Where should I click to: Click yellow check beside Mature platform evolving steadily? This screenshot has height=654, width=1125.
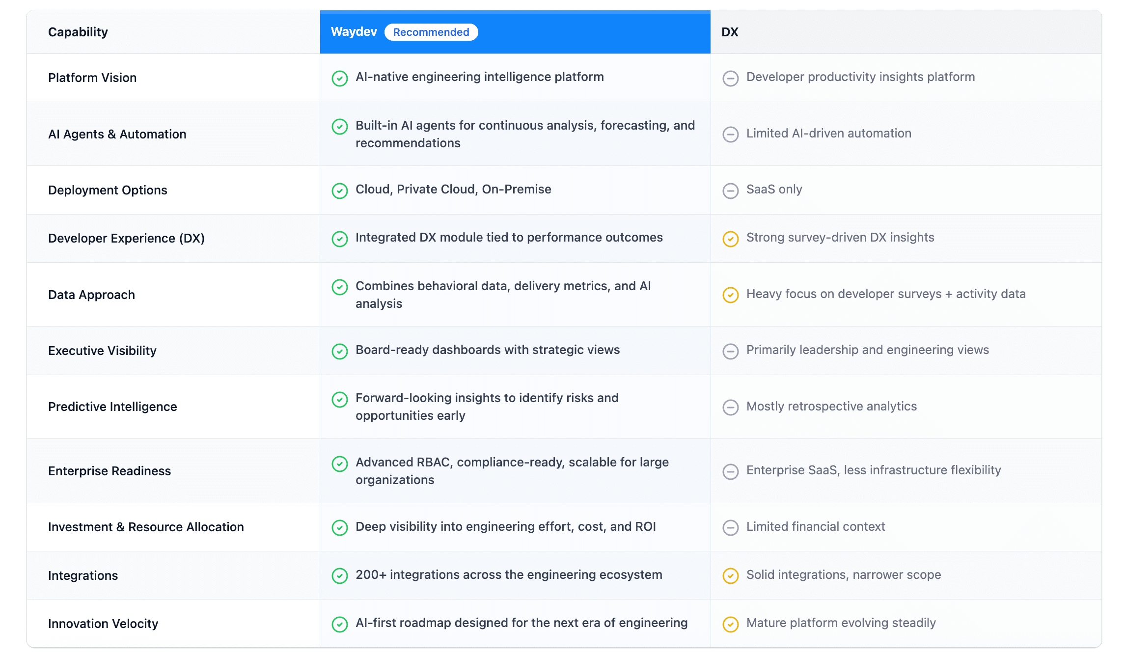click(x=730, y=624)
